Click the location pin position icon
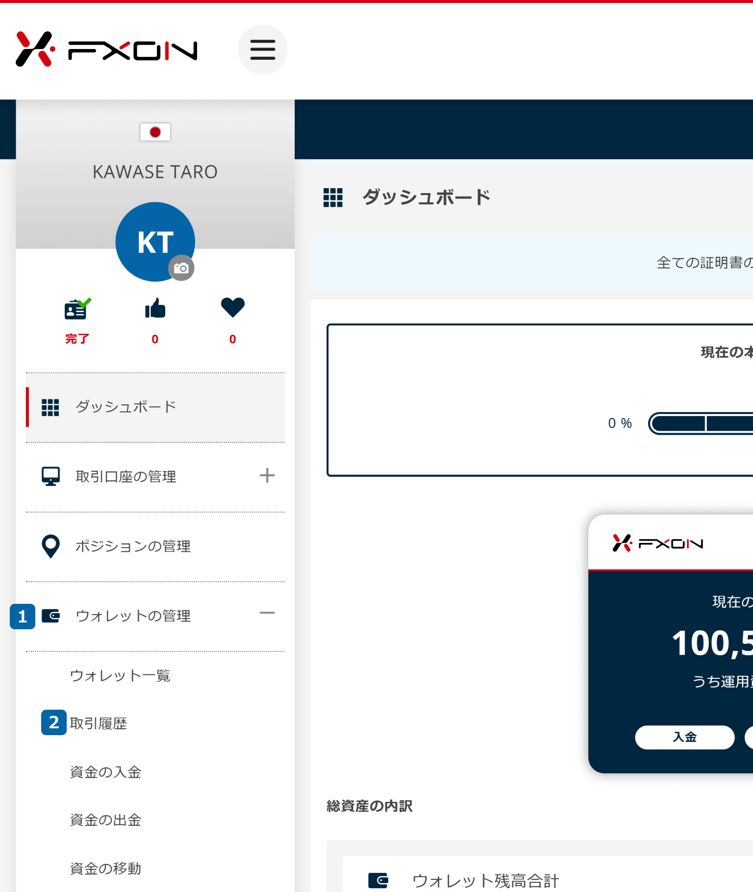Screen dimensions: 753x892 coord(51,546)
